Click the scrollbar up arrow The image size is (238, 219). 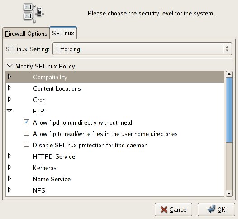(229, 74)
